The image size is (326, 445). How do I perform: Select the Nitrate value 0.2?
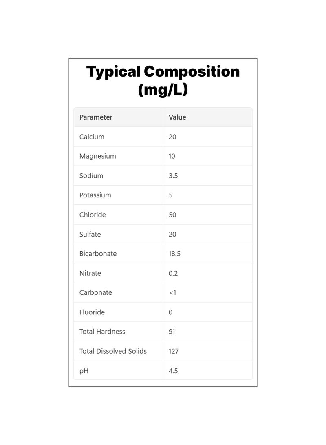tap(173, 273)
